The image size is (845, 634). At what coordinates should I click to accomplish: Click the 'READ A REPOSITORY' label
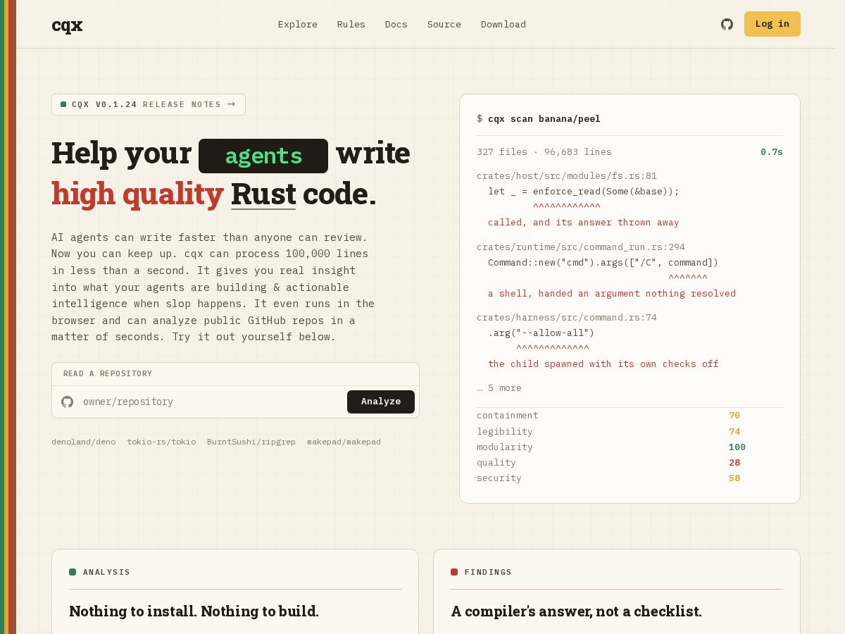click(x=108, y=374)
